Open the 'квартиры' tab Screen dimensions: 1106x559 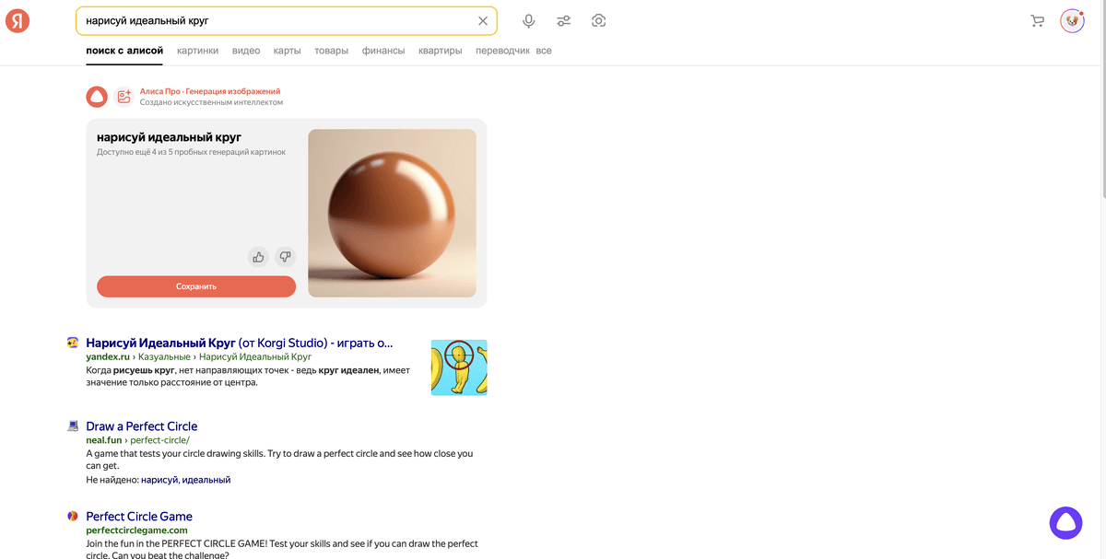441,51
